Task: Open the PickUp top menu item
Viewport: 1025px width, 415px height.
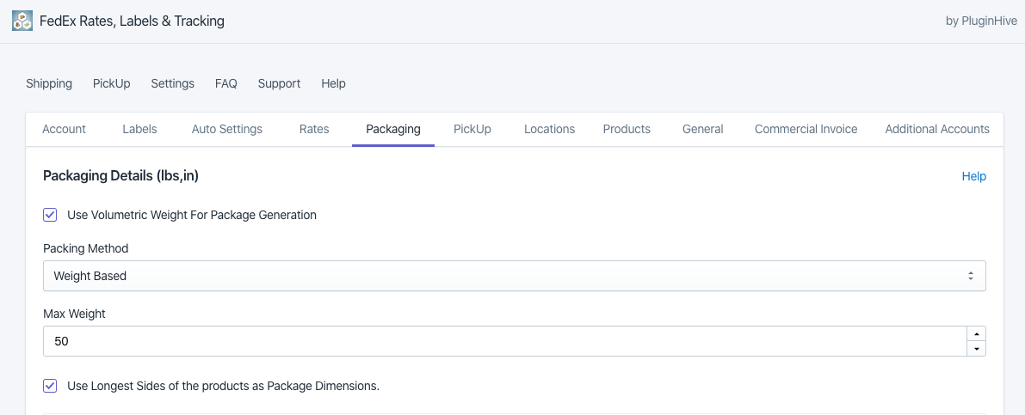Action: pos(112,83)
